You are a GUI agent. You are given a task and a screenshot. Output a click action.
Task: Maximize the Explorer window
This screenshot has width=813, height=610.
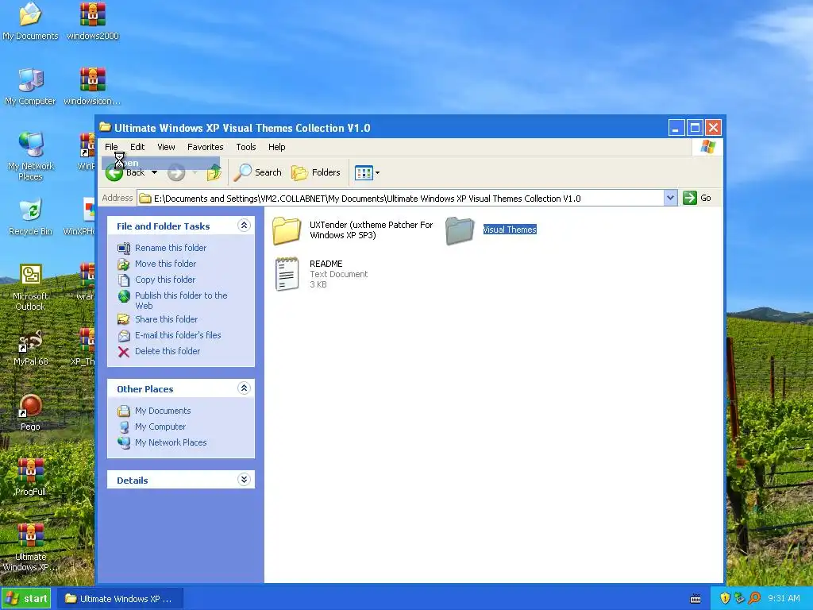[x=695, y=128]
